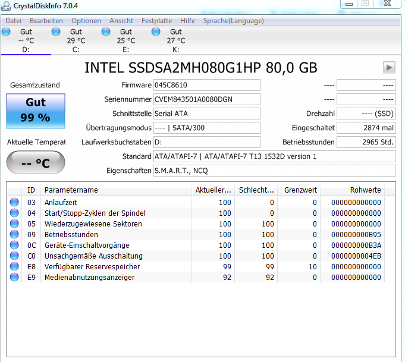Image resolution: width=405 pixels, height=362 pixels.
Task: Select drive D: disk tab
Action: tap(26, 40)
